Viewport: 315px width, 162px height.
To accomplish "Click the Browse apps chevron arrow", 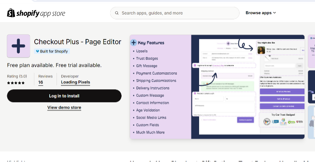I will 275,13.
